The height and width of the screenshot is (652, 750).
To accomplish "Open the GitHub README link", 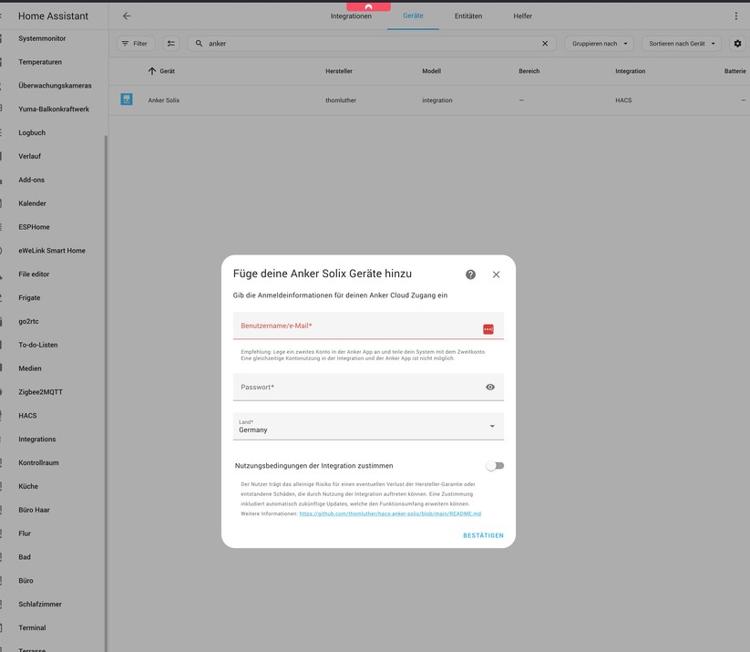I will pos(390,513).
